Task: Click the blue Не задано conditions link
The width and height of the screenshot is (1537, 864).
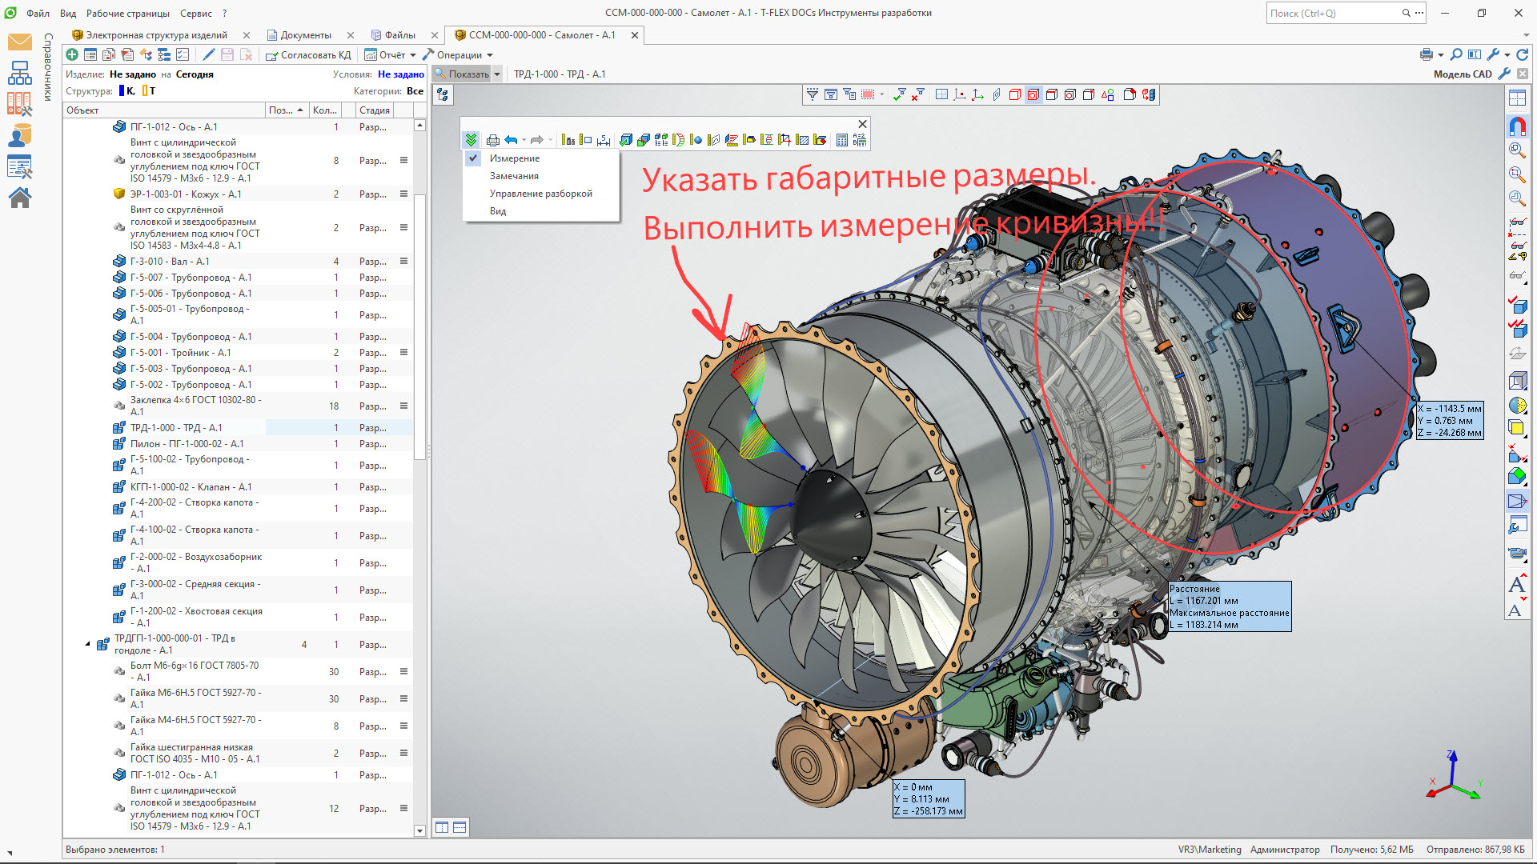Action: pos(400,74)
